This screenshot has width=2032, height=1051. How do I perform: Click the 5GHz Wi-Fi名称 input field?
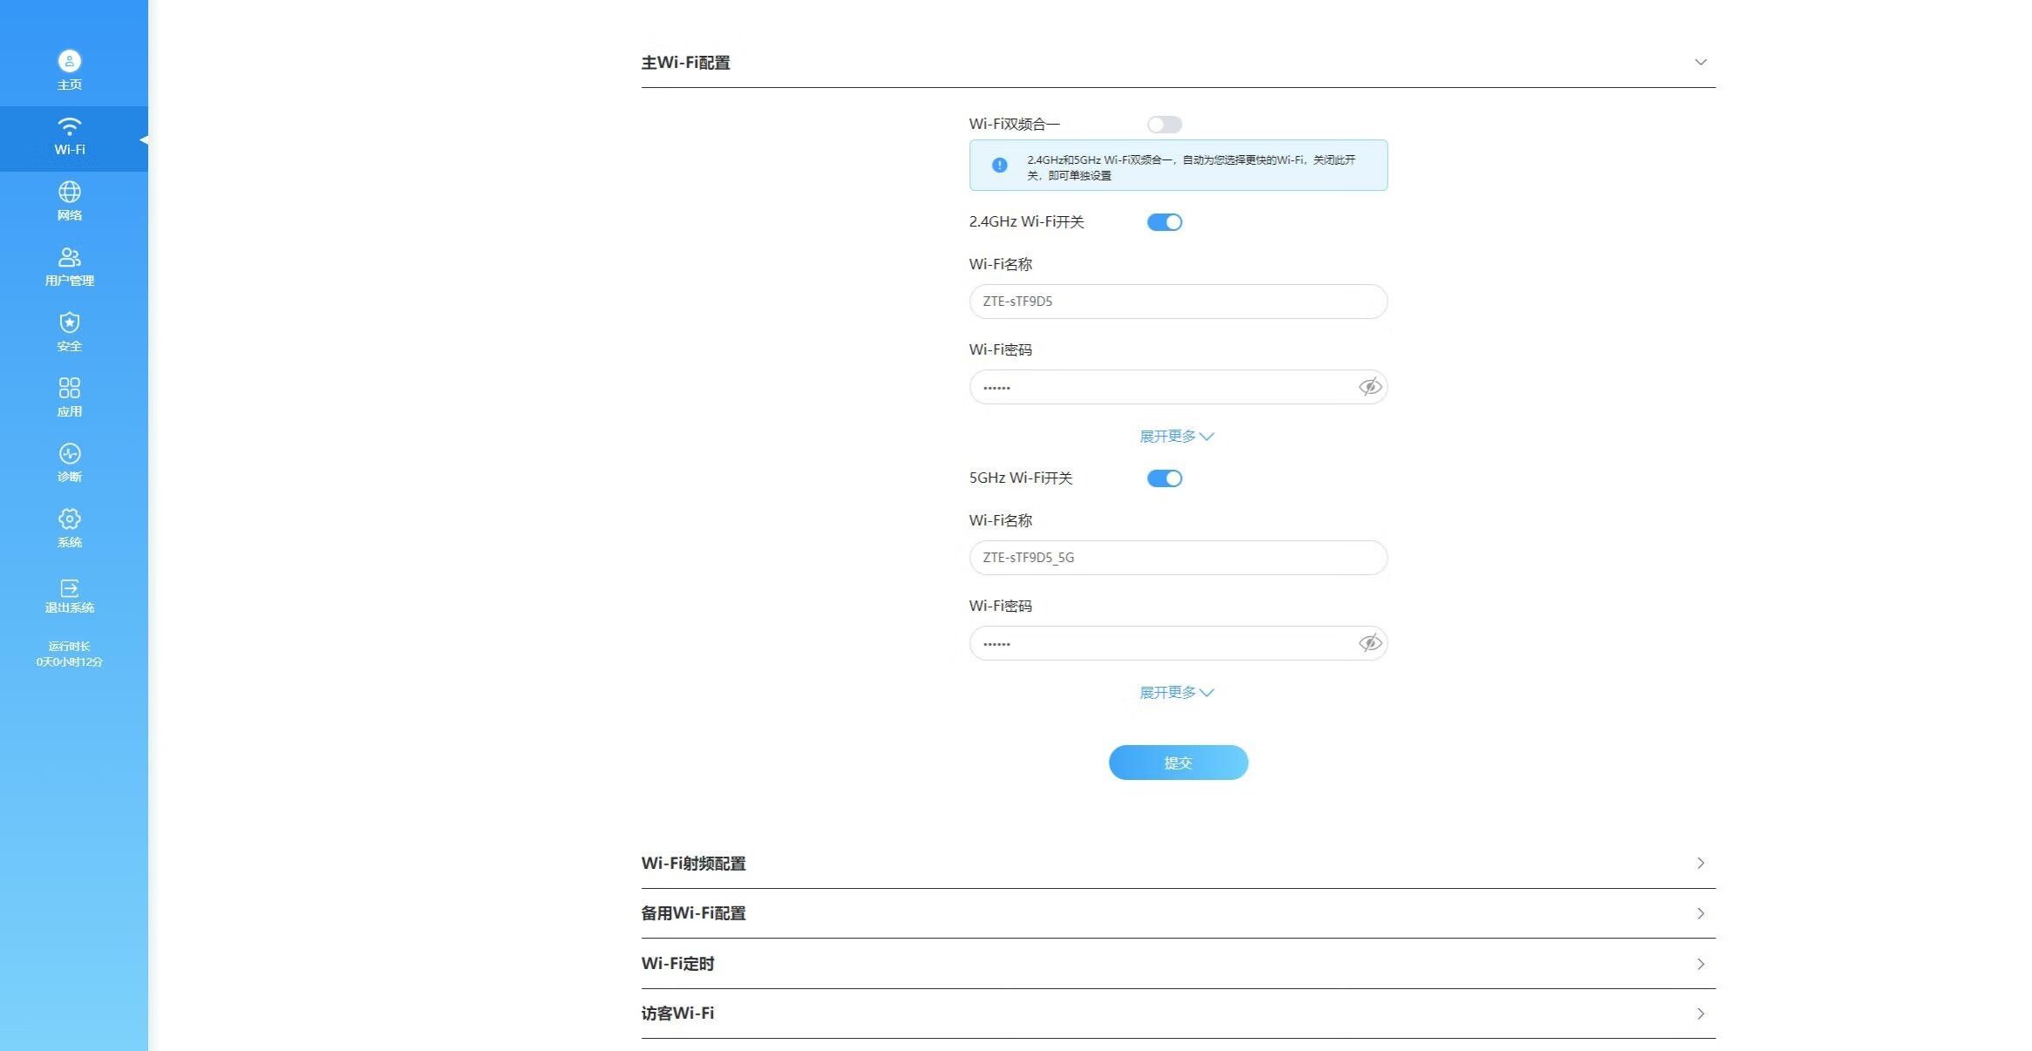1177,558
